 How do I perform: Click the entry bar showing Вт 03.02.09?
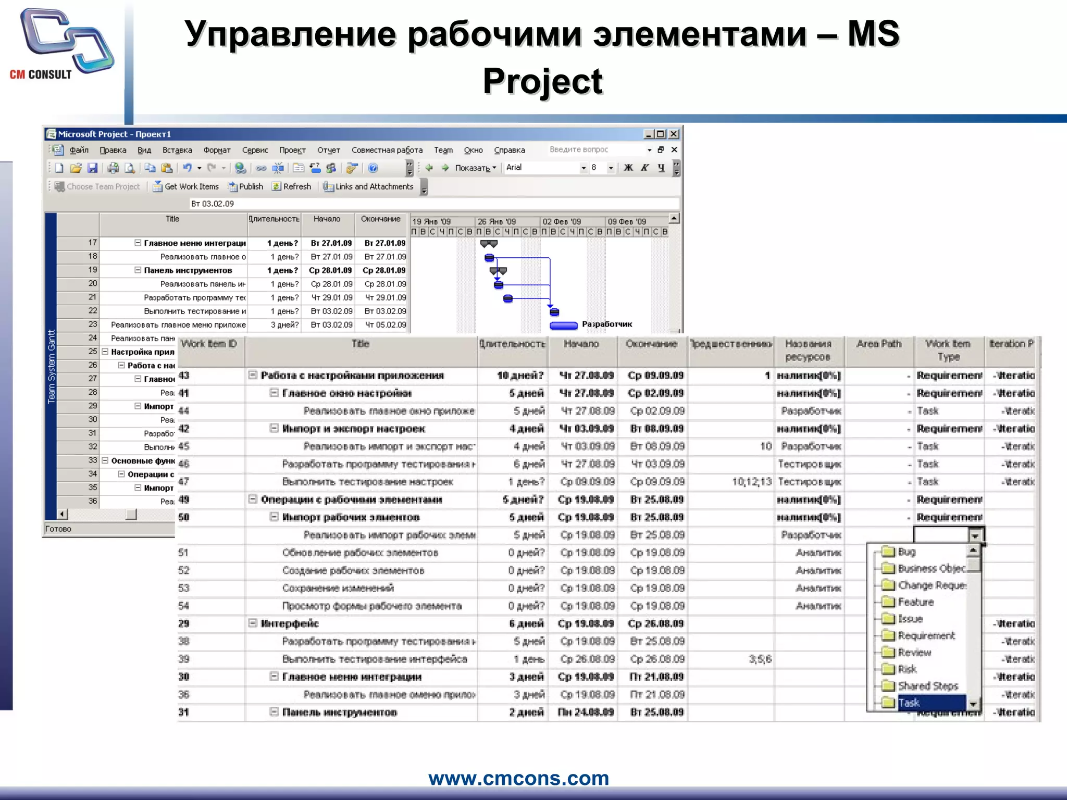[x=434, y=204]
